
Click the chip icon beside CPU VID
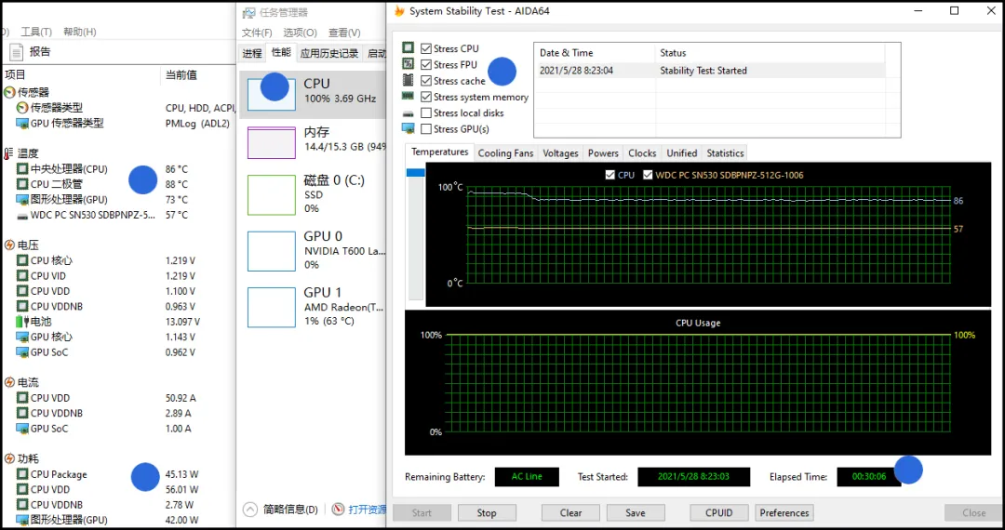tap(22, 276)
